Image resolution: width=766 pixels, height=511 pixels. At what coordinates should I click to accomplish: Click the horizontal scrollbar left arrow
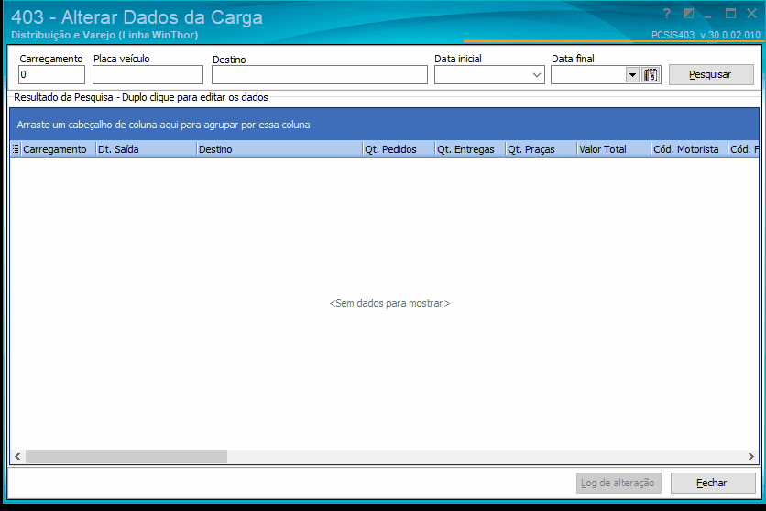click(17, 456)
